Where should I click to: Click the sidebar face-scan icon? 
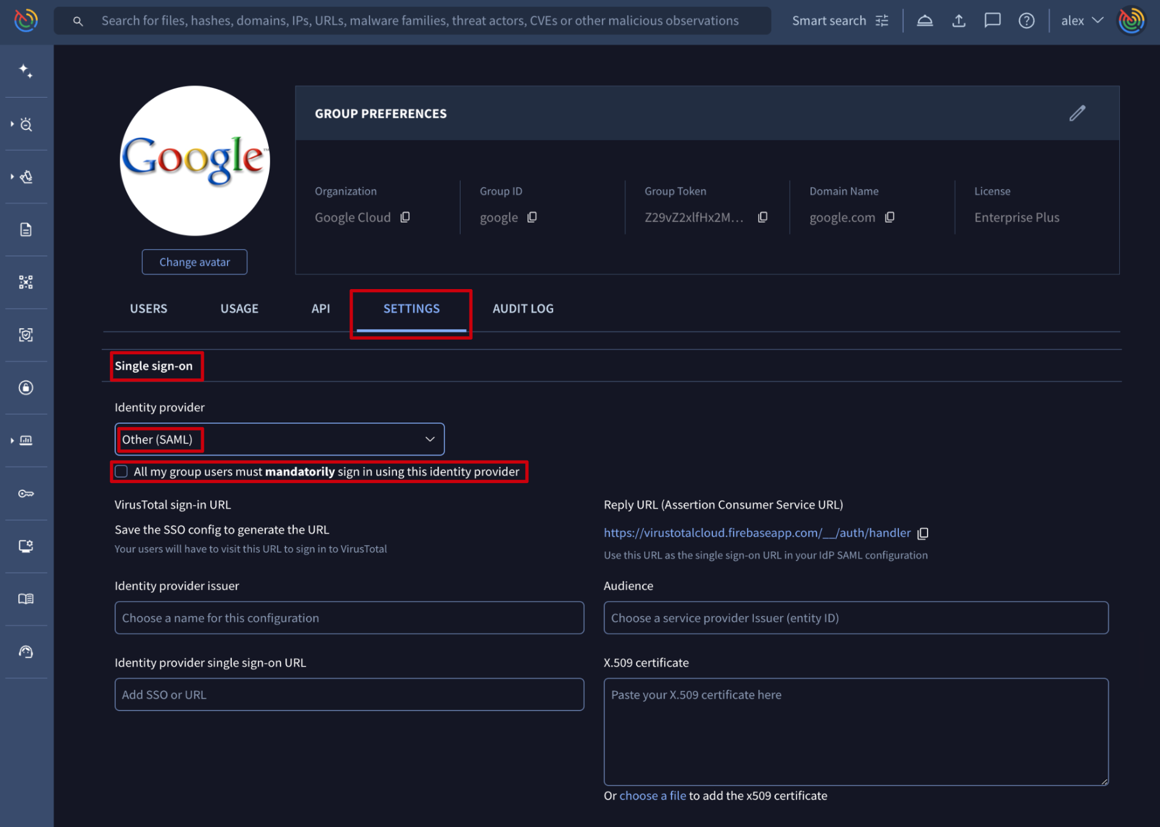[x=26, y=335]
